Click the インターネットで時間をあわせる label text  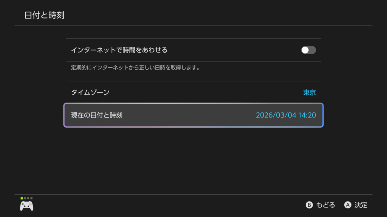(x=119, y=50)
